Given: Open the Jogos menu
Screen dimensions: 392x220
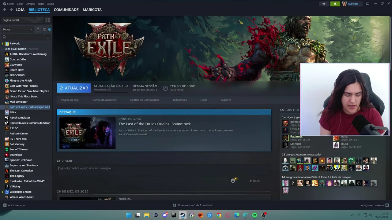Looking at the screenshot, I should (x=41, y=4).
